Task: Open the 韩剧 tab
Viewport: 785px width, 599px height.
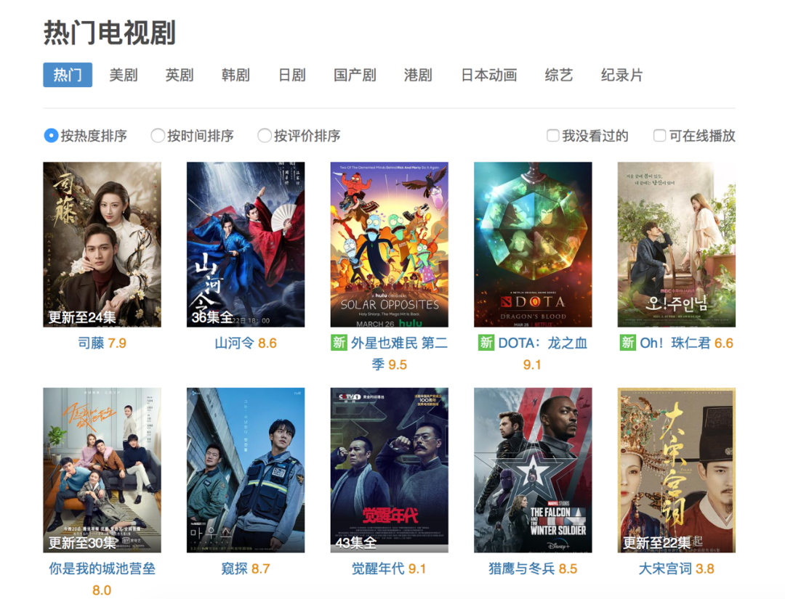Action: tap(235, 75)
